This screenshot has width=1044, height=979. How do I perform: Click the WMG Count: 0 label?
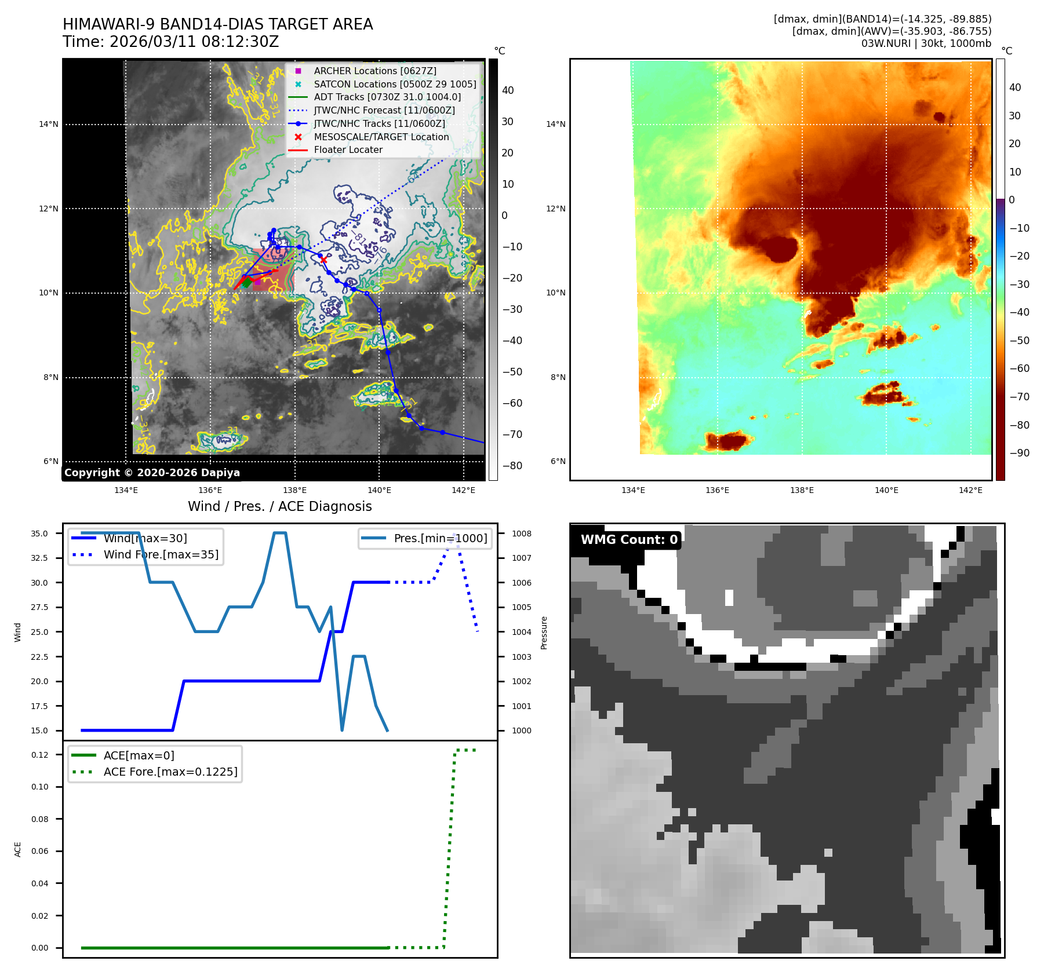[629, 540]
